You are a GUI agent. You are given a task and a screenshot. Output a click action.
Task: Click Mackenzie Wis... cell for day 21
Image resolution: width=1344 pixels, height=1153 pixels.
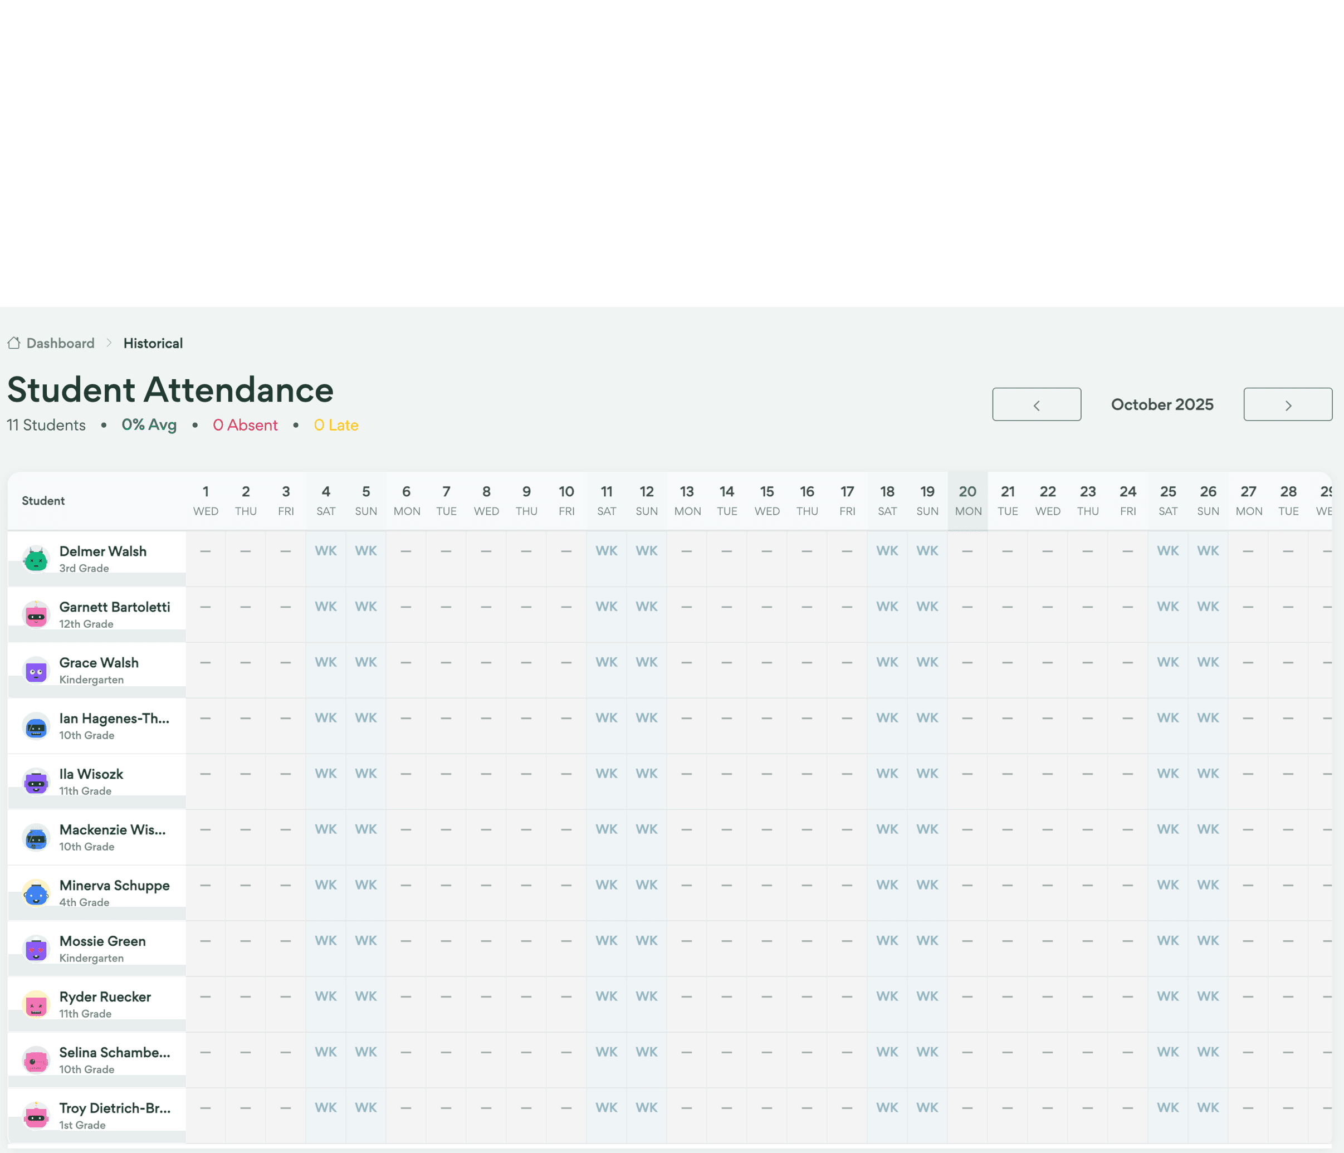click(x=1008, y=829)
